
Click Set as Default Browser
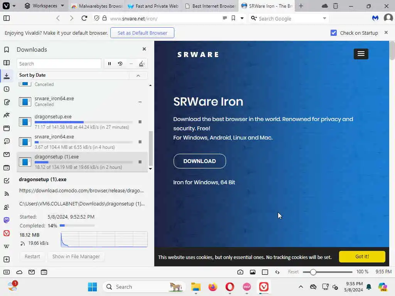click(x=142, y=33)
